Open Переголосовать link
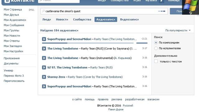The image size is (199, 112). pyautogui.click(x=14, y=81)
